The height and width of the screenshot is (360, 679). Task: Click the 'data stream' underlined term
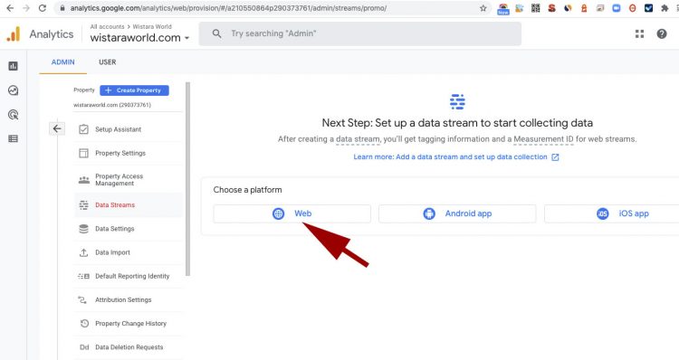click(x=358, y=139)
